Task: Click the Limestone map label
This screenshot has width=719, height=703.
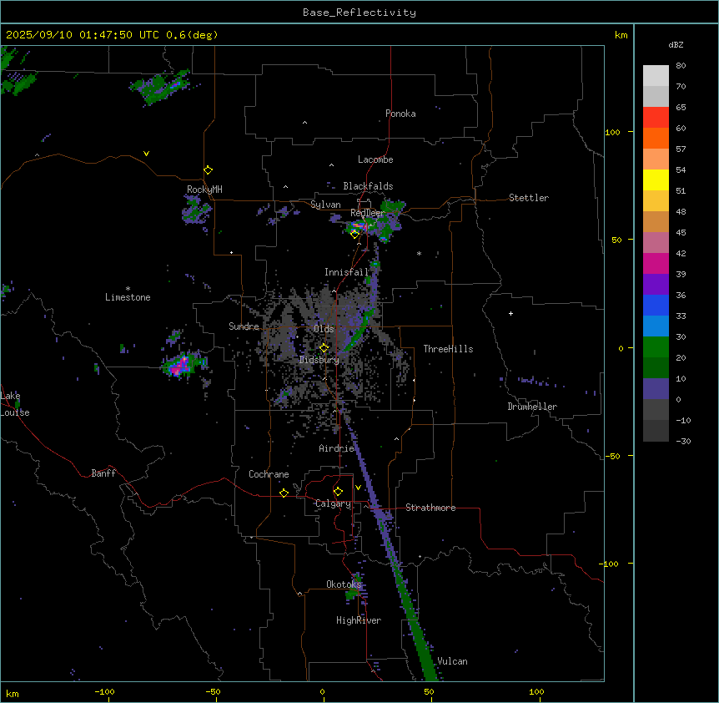Action: [x=128, y=297]
